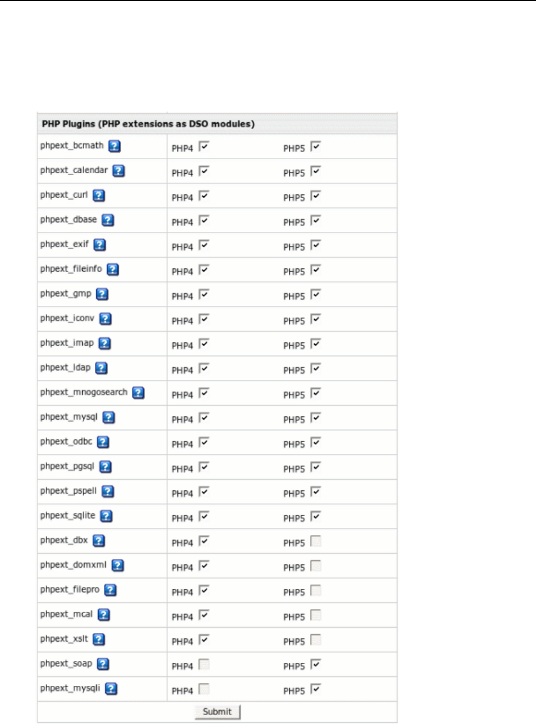
Task: Open help for phpext_xslt
Action: (99, 639)
